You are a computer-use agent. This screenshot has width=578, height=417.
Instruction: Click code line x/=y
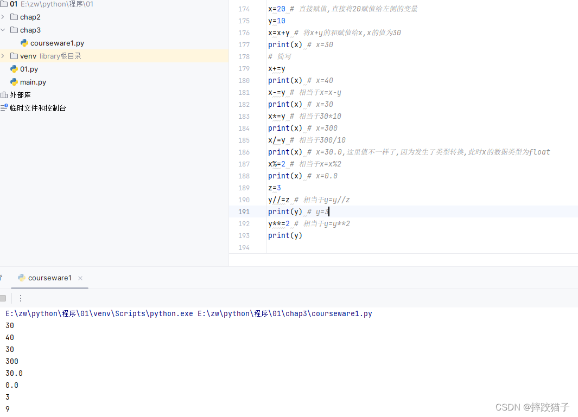point(276,140)
